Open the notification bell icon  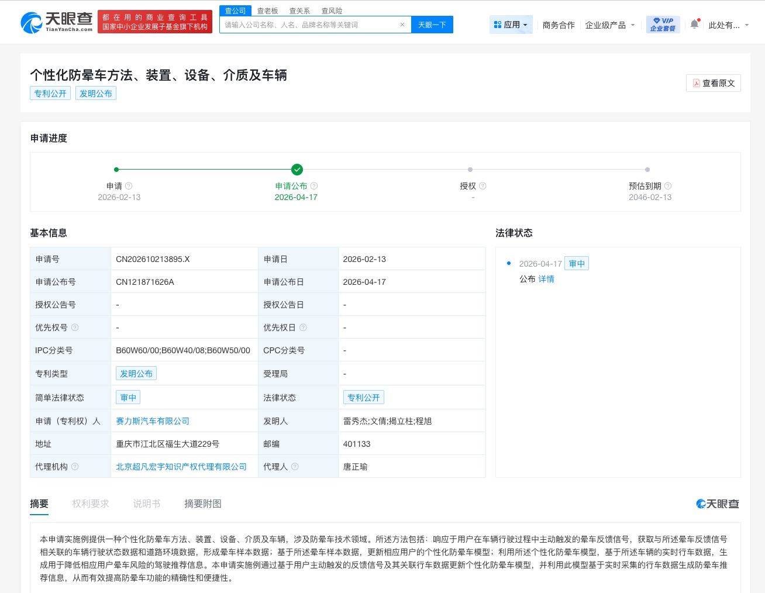point(694,24)
